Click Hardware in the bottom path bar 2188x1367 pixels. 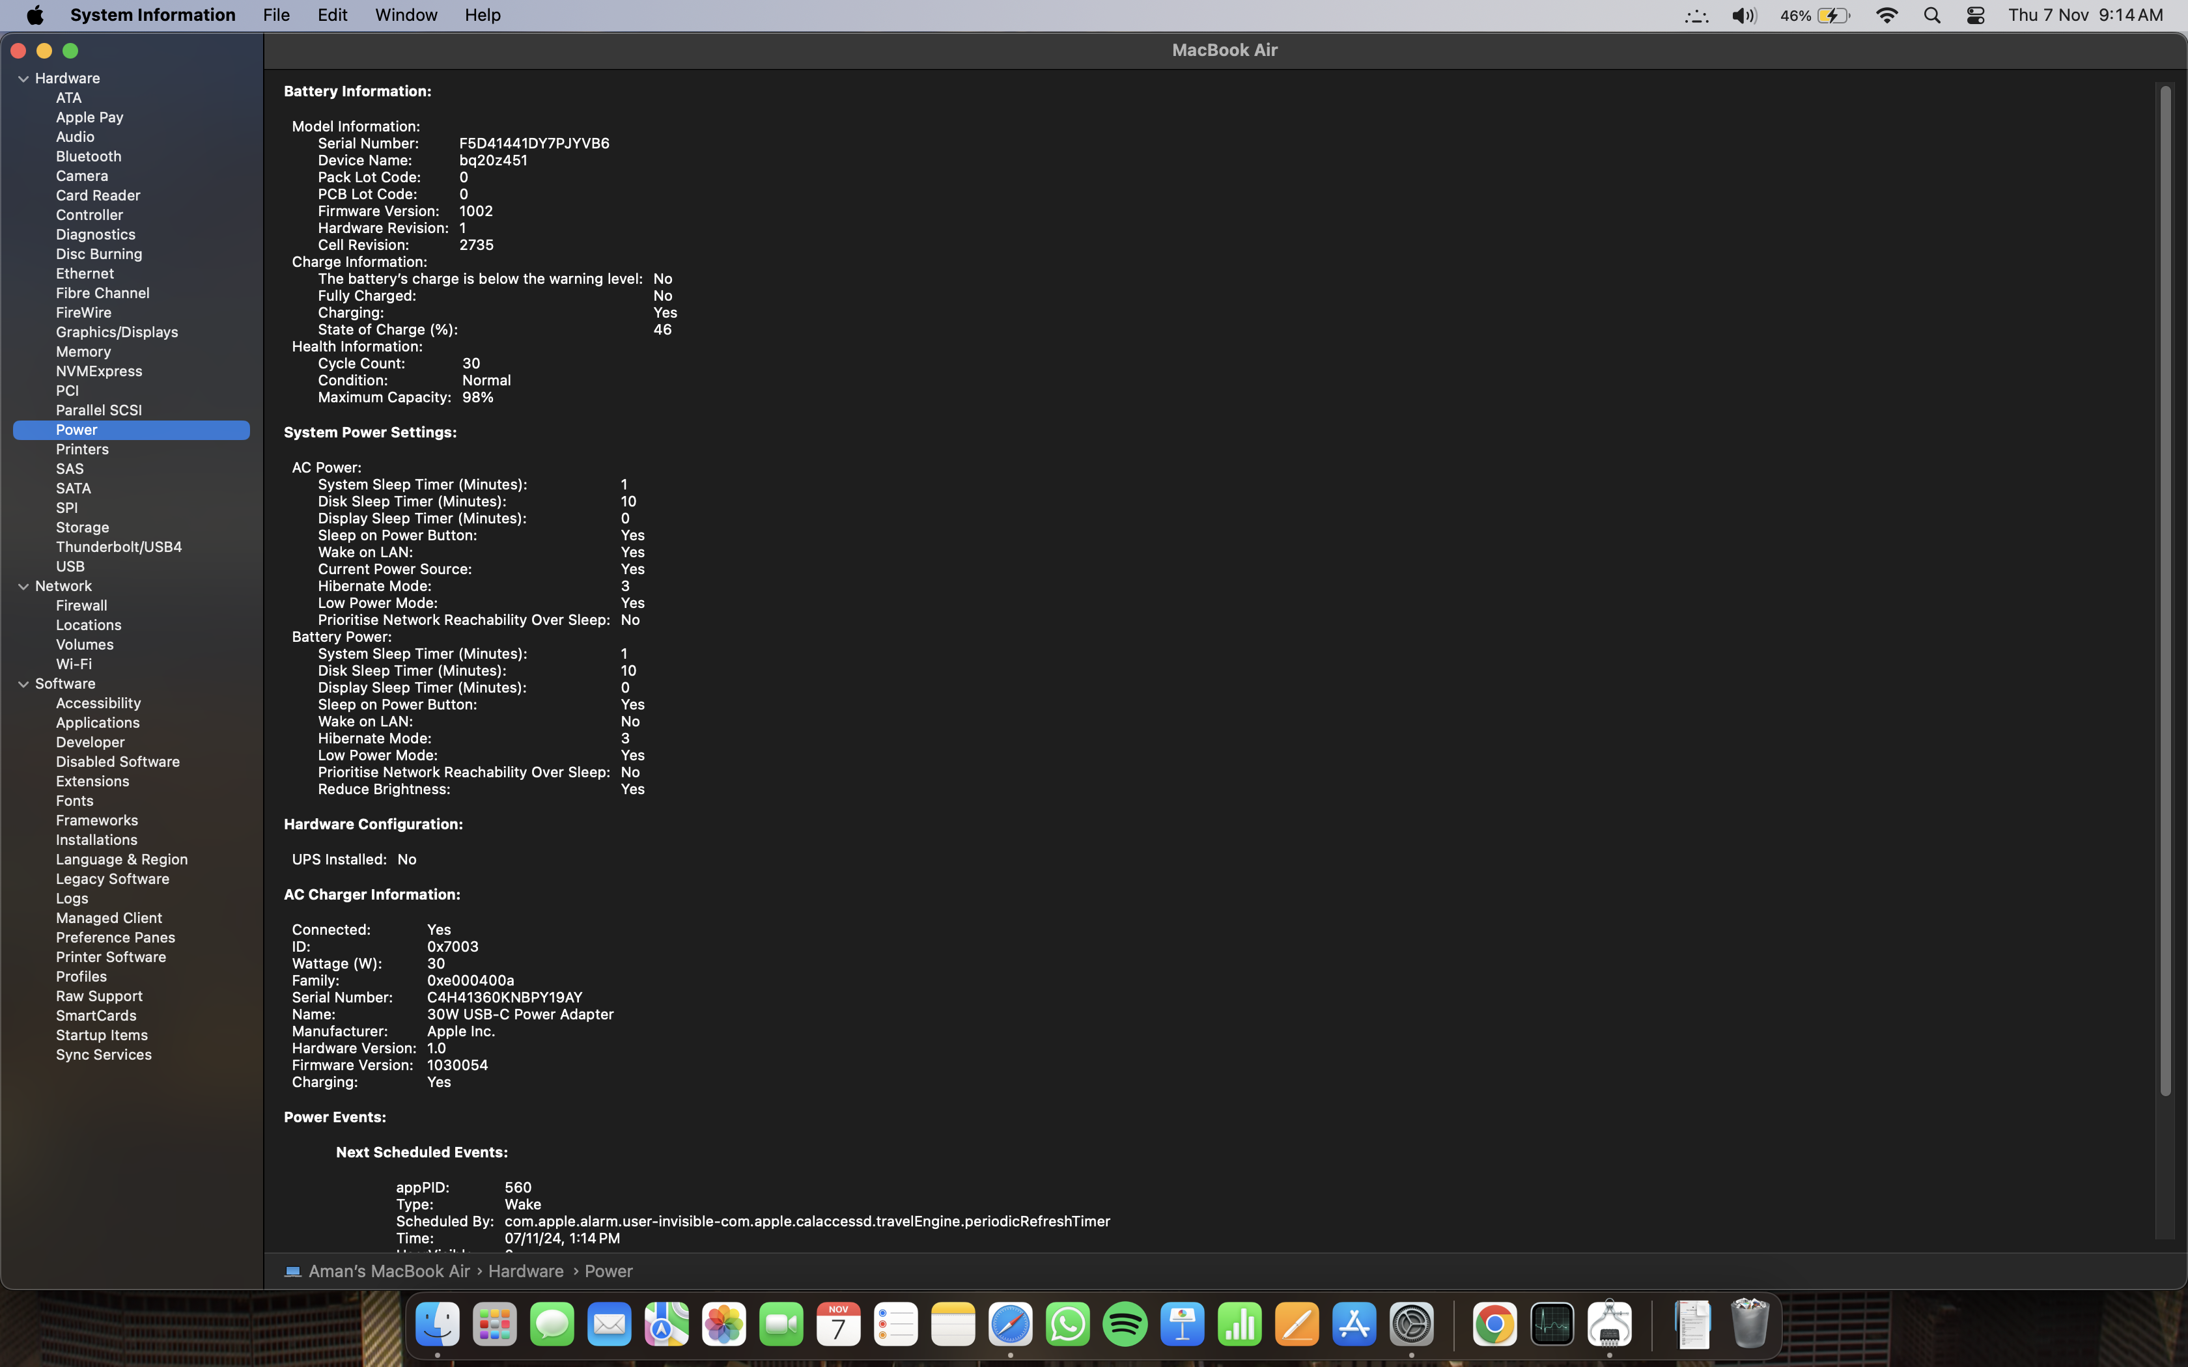[x=526, y=1271]
